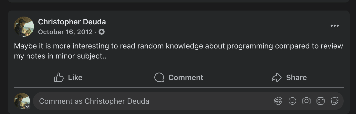Click the post audience privacy icon
Screen dimensions: 356x114
(102, 32)
